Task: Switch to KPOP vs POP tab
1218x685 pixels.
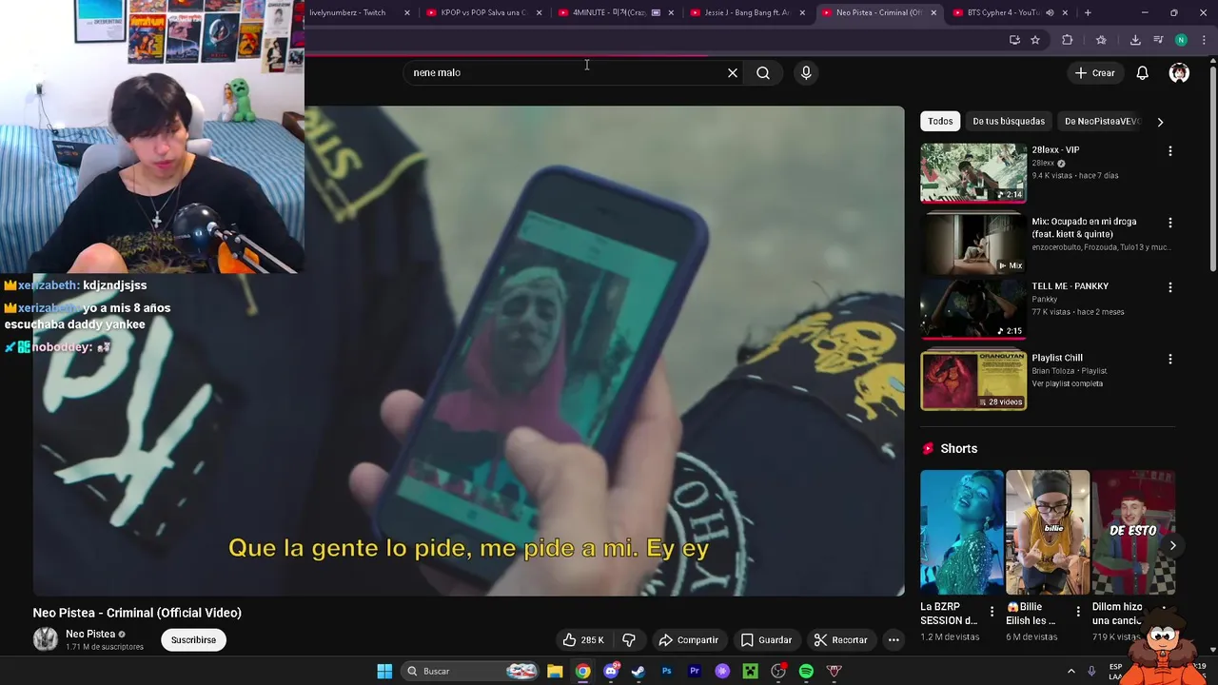Action: point(483,12)
